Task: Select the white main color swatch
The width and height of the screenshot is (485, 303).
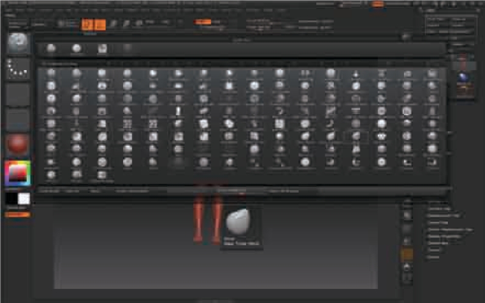Action: [x=24, y=199]
